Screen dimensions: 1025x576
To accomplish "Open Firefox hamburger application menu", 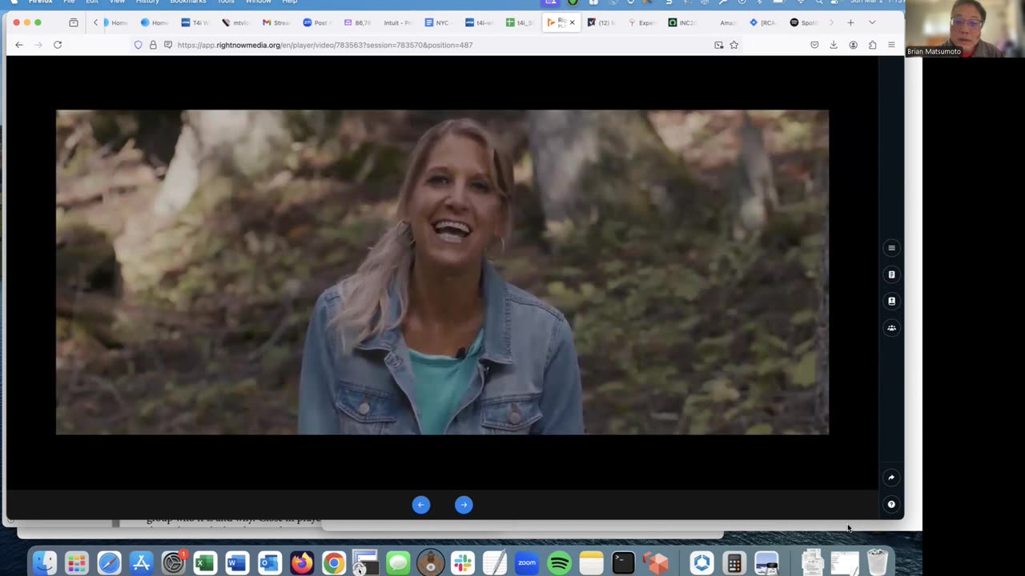I will point(891,45).
